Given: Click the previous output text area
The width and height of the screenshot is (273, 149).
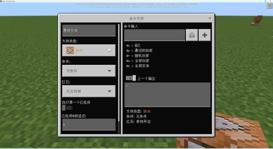Looking at the screenshot, I should [x=167, y=94].
